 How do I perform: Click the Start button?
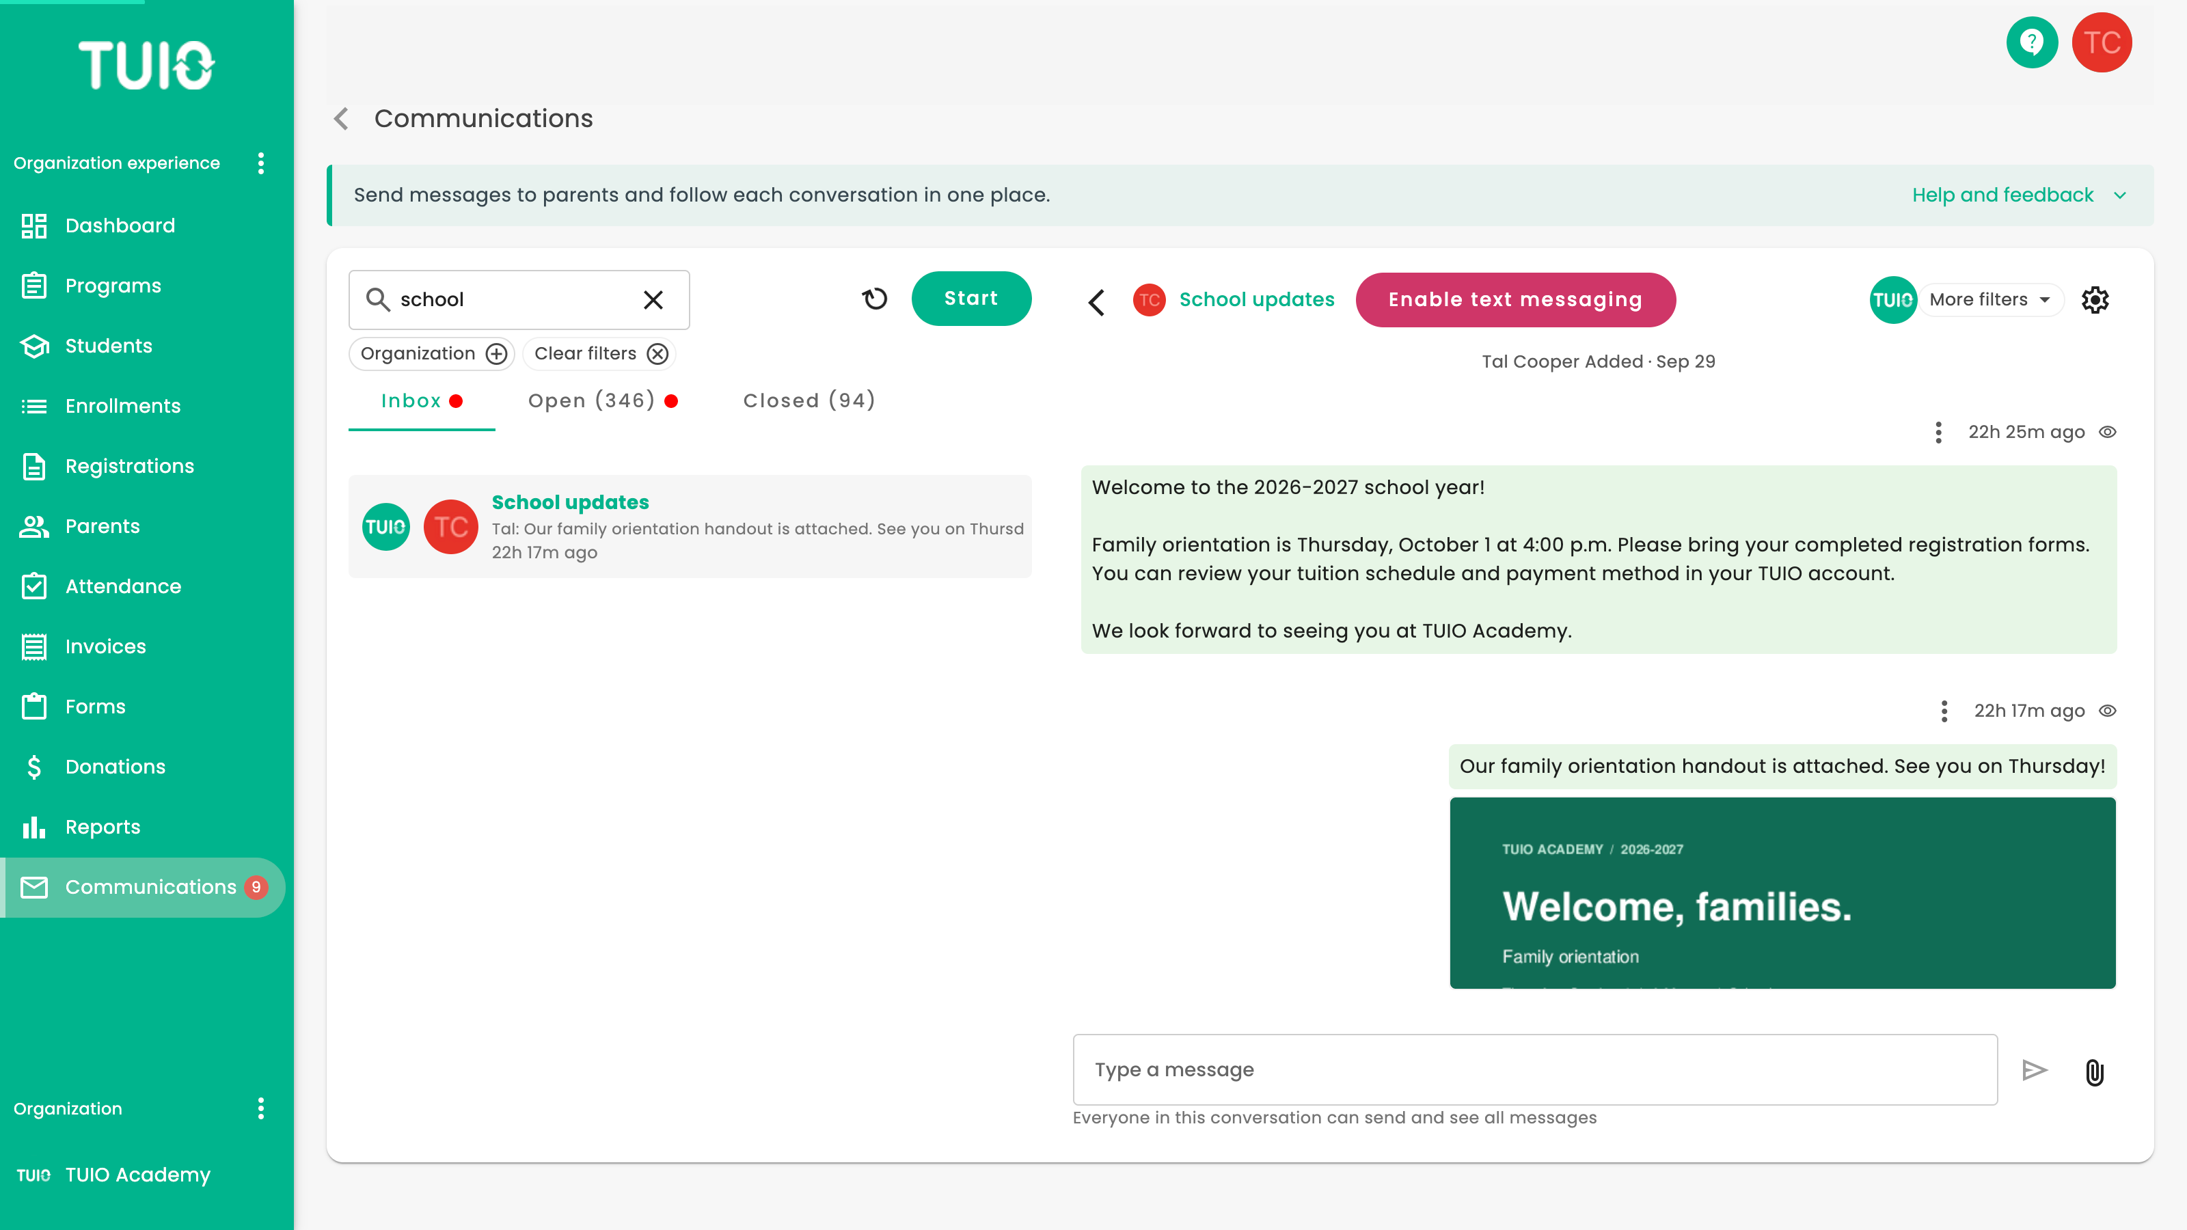point(971,299)
